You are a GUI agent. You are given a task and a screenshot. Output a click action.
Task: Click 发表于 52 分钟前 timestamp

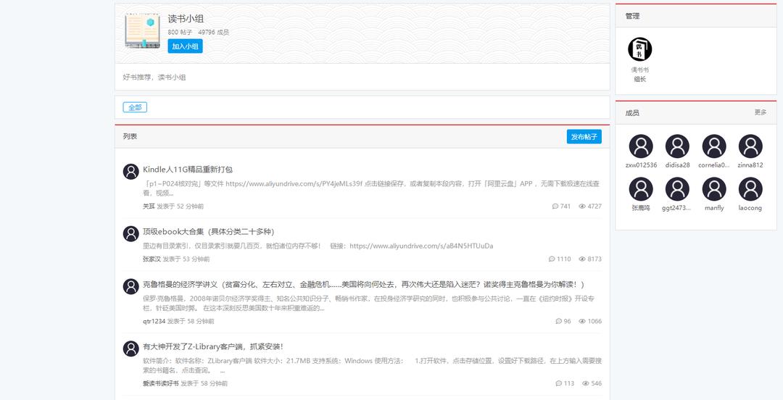[x=181, y=207]
